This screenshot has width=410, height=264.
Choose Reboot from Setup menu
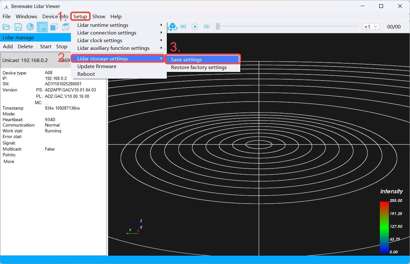[x=119, y=74]
